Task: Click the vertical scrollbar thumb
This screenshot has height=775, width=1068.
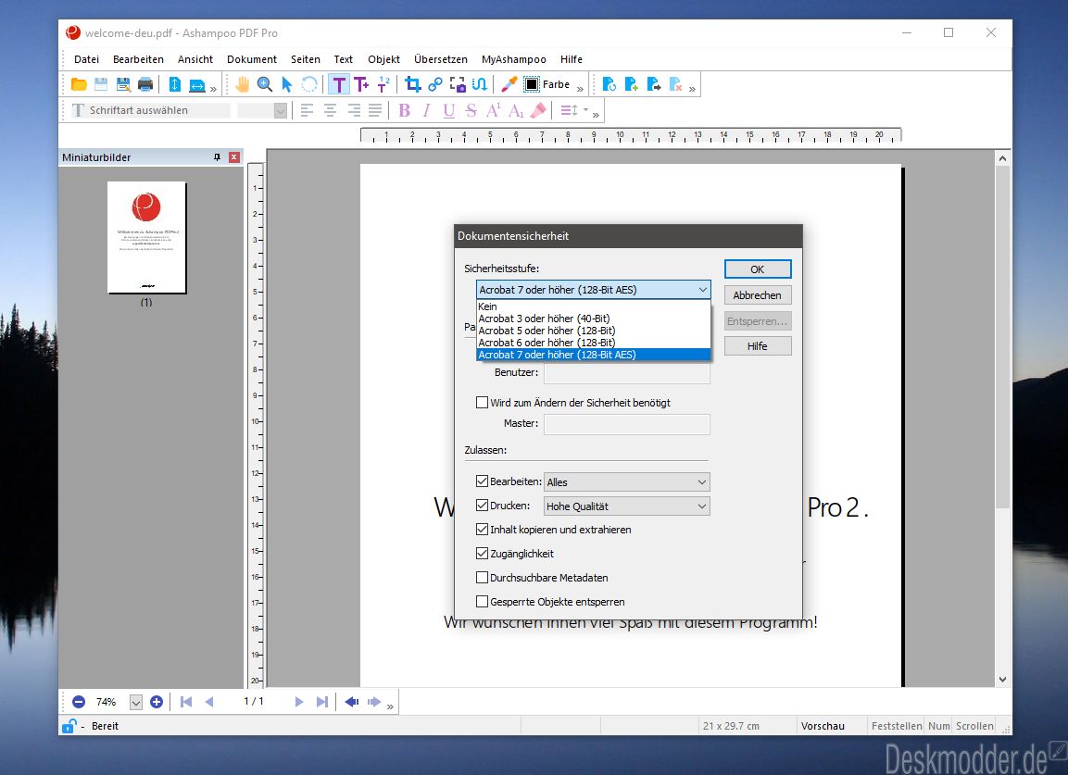Action: coord(1002,337)
